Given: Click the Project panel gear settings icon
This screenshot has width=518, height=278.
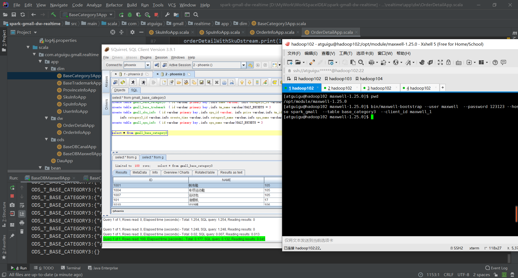Looking at the screenshot, I should click(x=132, y=32).
